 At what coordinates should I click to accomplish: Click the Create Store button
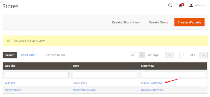[159, 22]
